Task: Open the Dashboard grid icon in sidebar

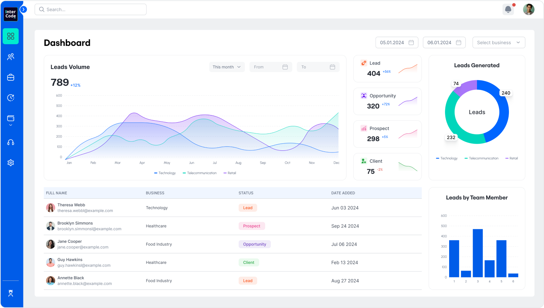Action: (11, 36)
